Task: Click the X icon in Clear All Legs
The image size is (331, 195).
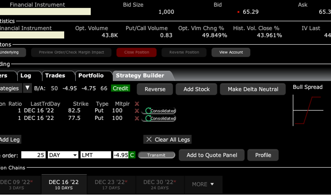Action: 149,139
